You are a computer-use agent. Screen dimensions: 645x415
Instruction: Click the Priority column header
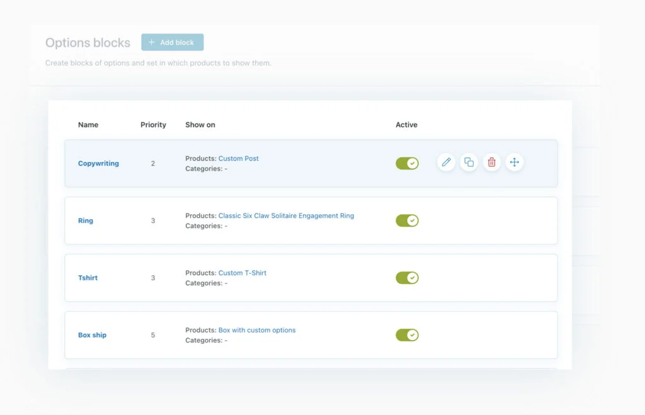[153, 125]
